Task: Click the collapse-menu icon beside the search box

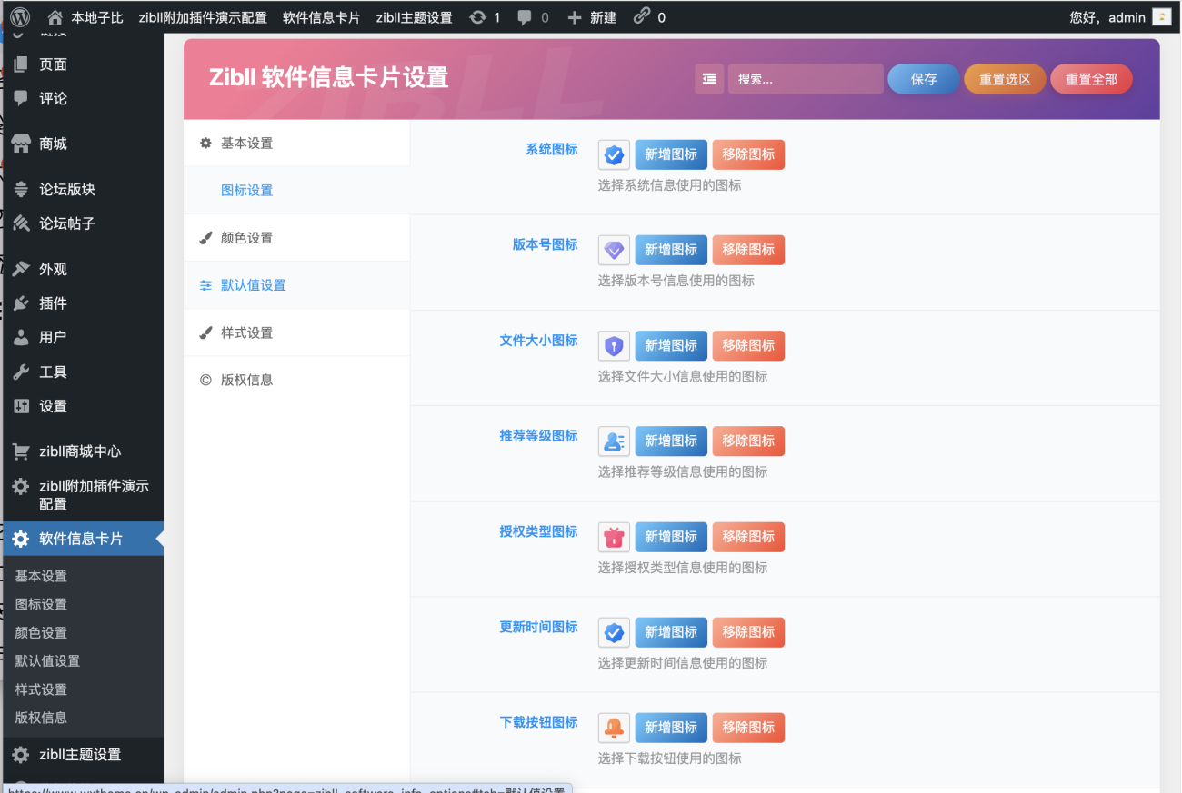Action: (709, 79)
